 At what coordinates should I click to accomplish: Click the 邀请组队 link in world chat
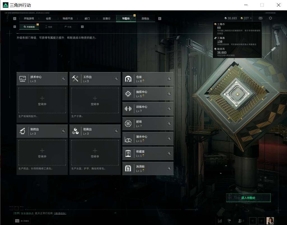click(x=60, y=213)
